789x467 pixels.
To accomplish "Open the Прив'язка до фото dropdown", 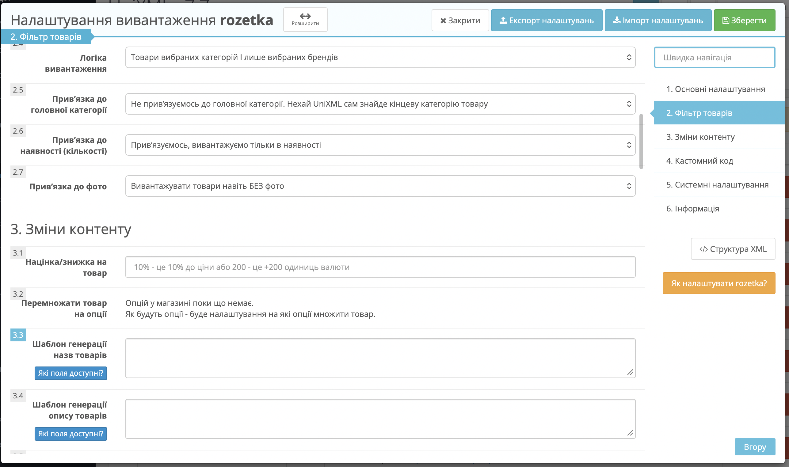I will coord(380,186).
